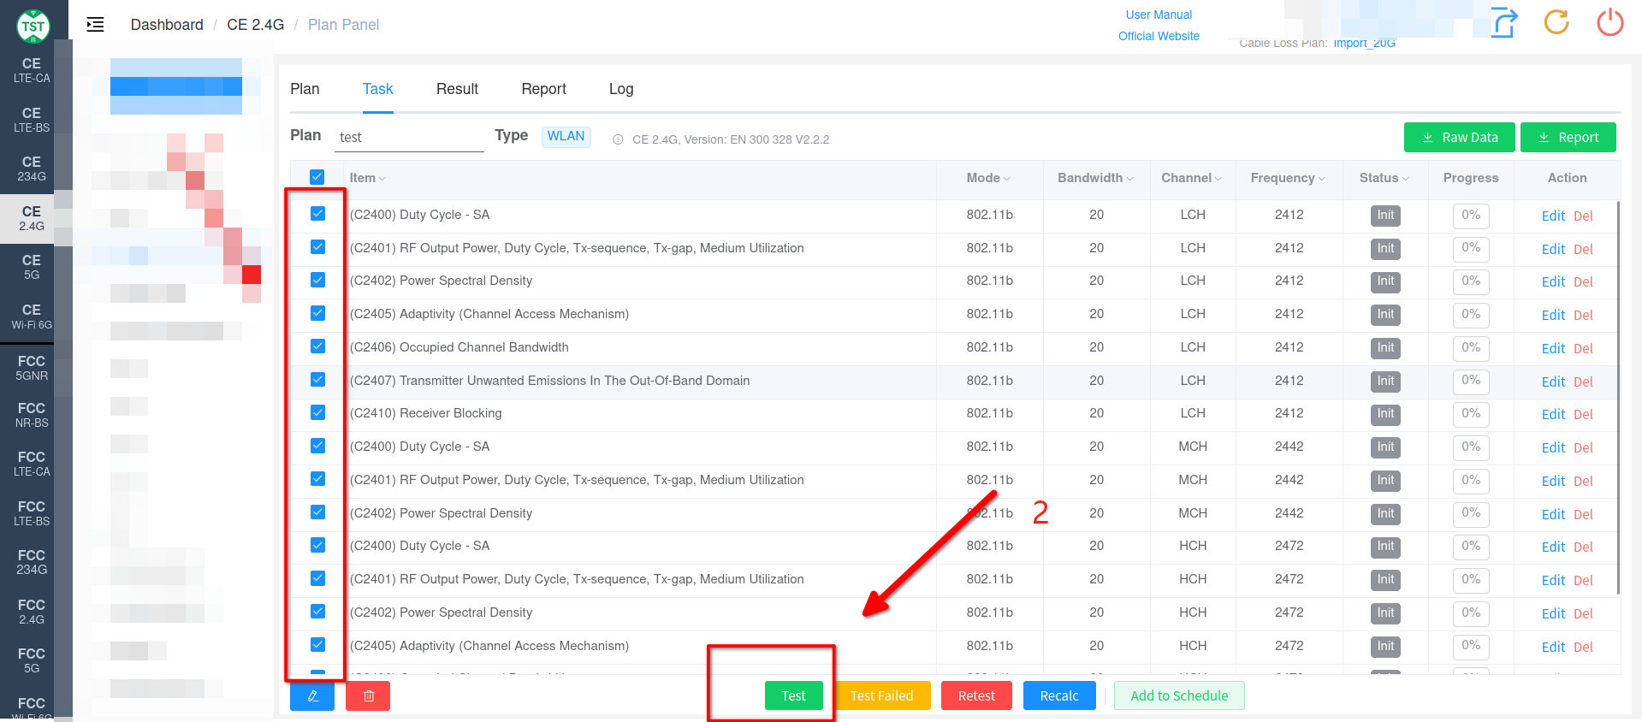The height and width of the screenshot is (722, 1642).
Task: Switch to the Result tab
Action: pos(457,89)
